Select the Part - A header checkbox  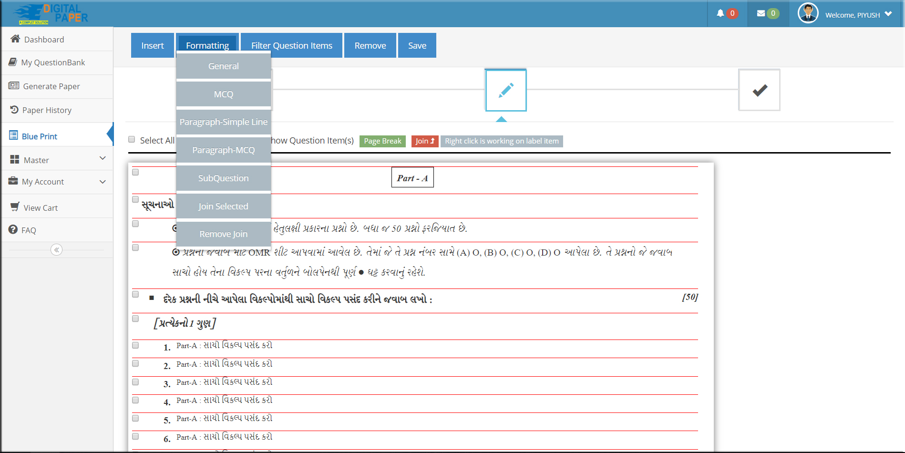pyautogui.click(x=135, y=172)
